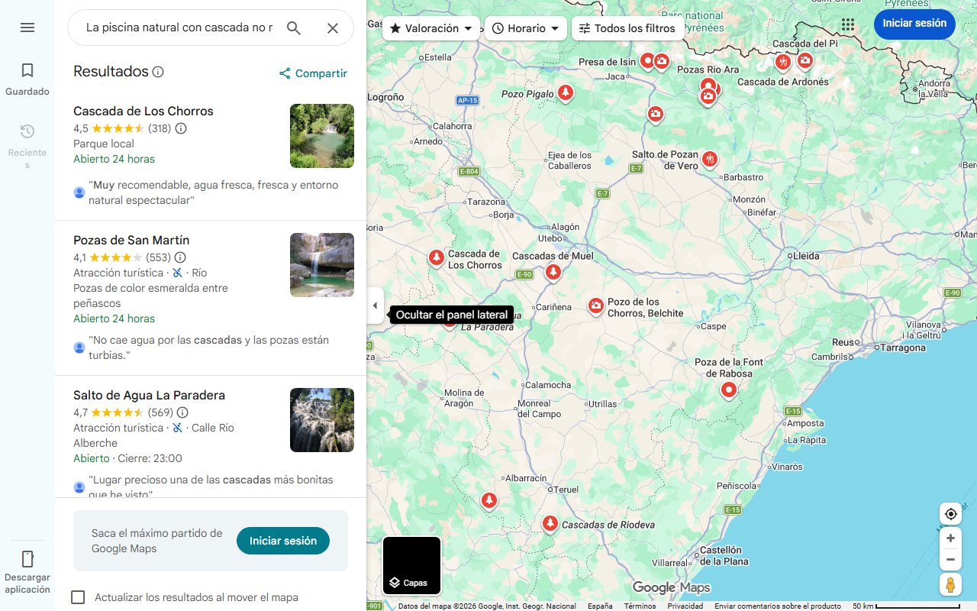Zoom out using the minus icon

point(950,559)
